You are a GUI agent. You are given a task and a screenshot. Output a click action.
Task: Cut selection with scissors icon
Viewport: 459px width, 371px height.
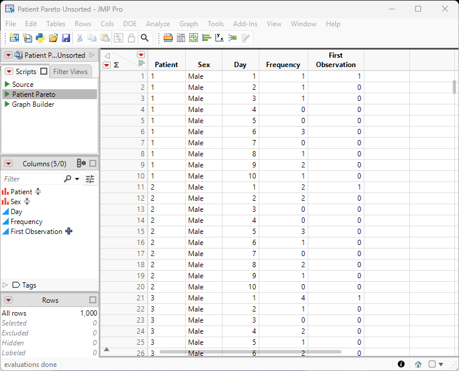click(x=79, y=38)
